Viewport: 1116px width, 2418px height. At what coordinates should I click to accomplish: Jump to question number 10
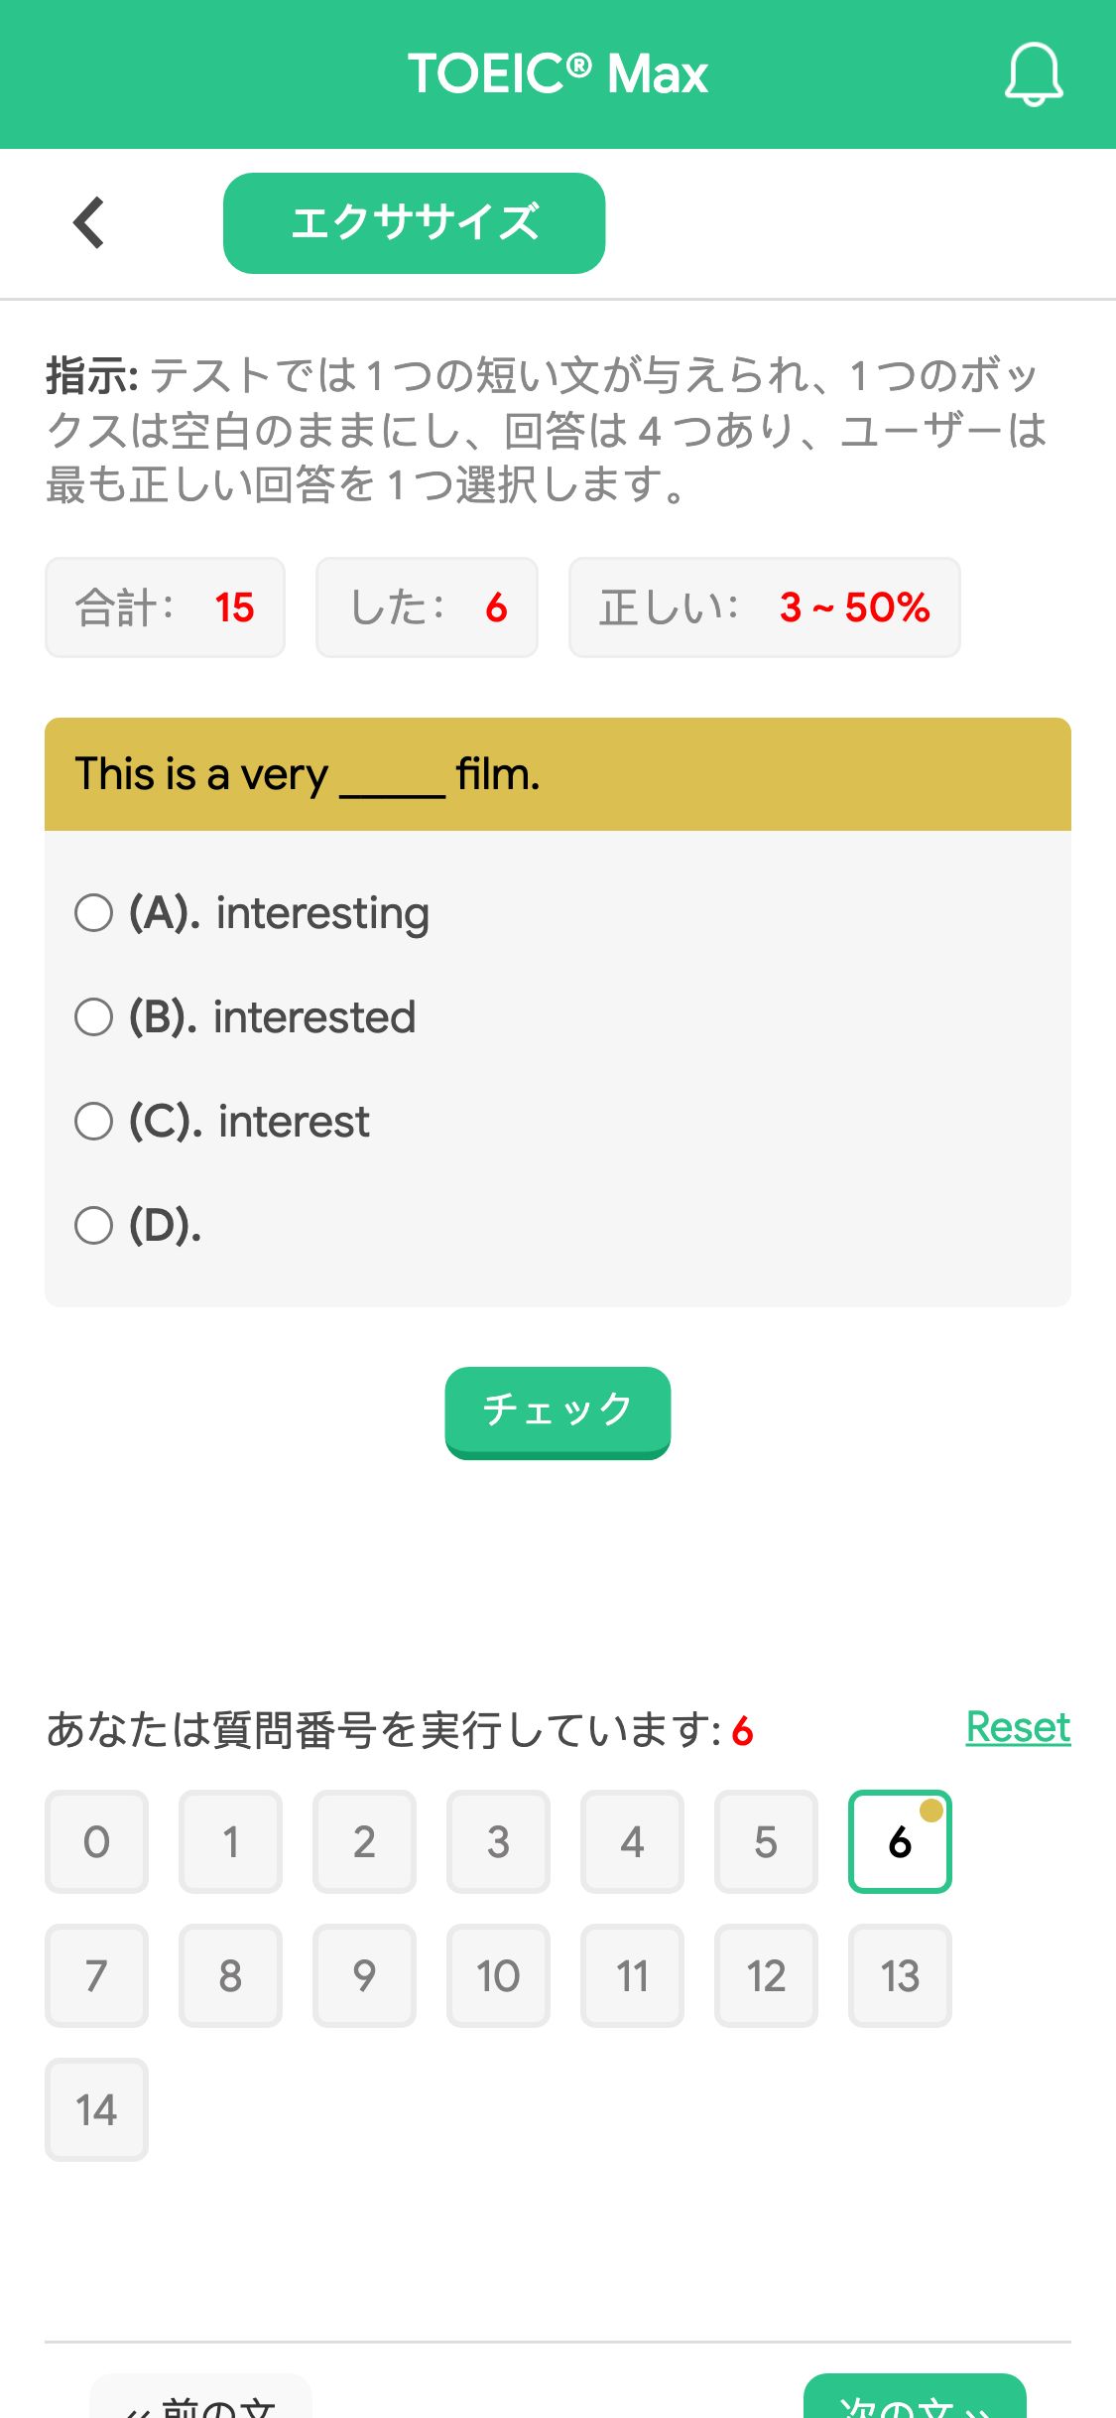pos(498,1976)
